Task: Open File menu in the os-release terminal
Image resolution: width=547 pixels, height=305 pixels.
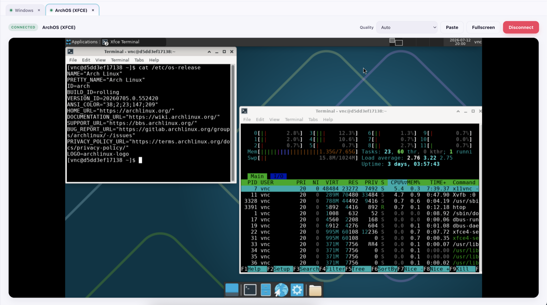Action: (73, 60)
